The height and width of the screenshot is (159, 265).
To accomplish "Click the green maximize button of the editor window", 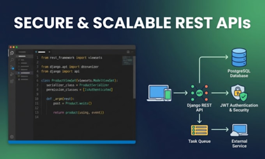I will (16, 47).
